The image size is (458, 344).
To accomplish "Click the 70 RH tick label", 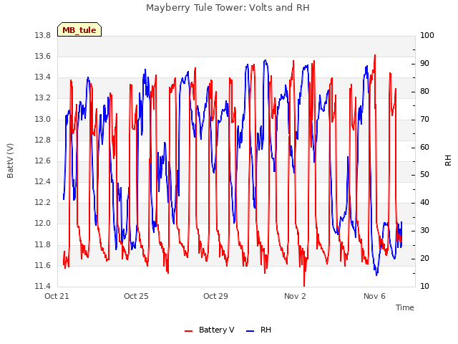I will (x=424, y=120).
